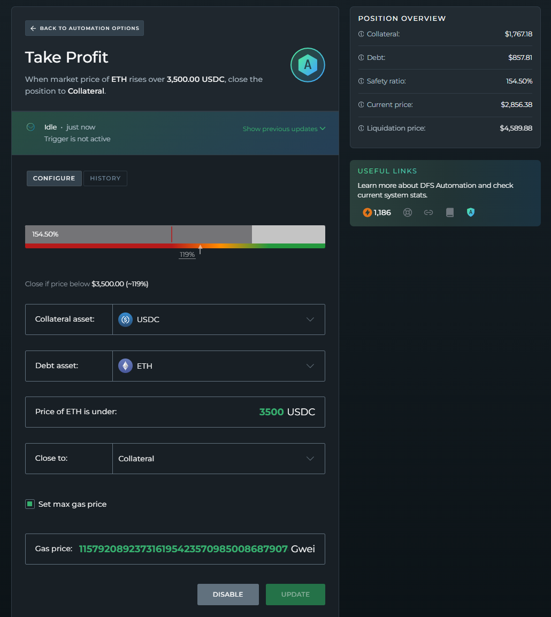Switch to the History tab
Viewport: 551px width, 617px height.
pyautogui.click(x=105, y=178)
